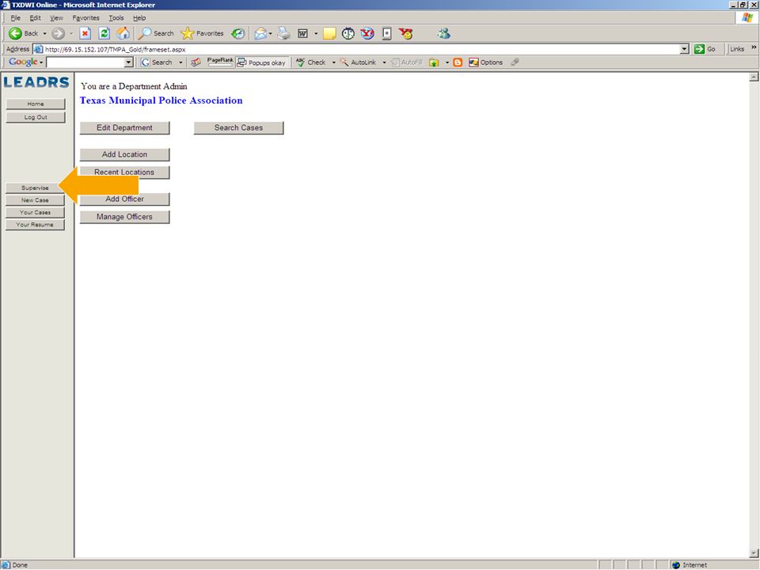This screenshot has width=760, height=570.
Task: Open the Help menu
Action: [139, 18]
